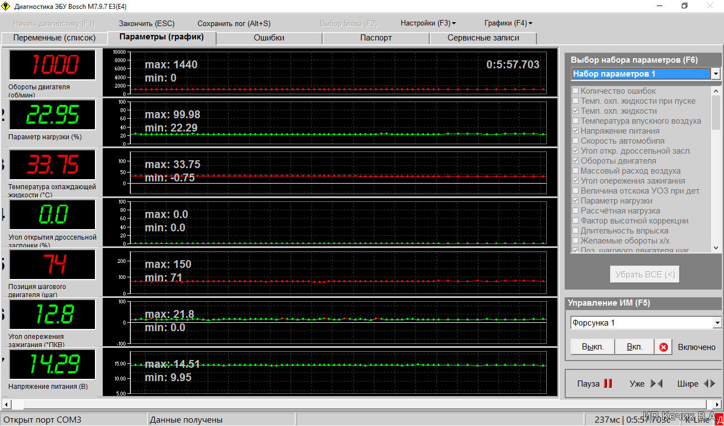Click Закончить (ESC) menu item
This screenshot has width=724, height=426.
click(147, 23)
